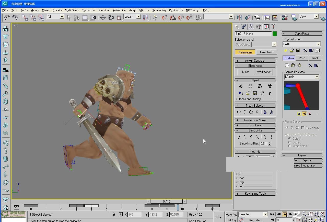Select Body Vertical in Track Selection
The width and height of the screenshot is (327, 222).
coord(245,112)
